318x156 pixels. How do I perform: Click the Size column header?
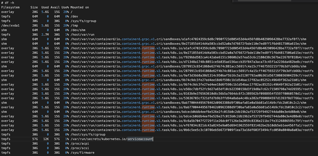click(x=34, y=7)
